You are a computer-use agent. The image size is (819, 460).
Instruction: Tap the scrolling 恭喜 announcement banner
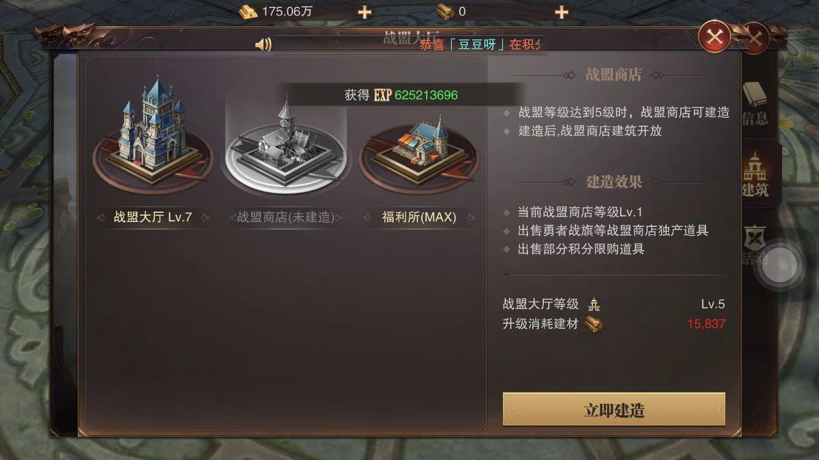pyautogui.click(x=480, y=44)
